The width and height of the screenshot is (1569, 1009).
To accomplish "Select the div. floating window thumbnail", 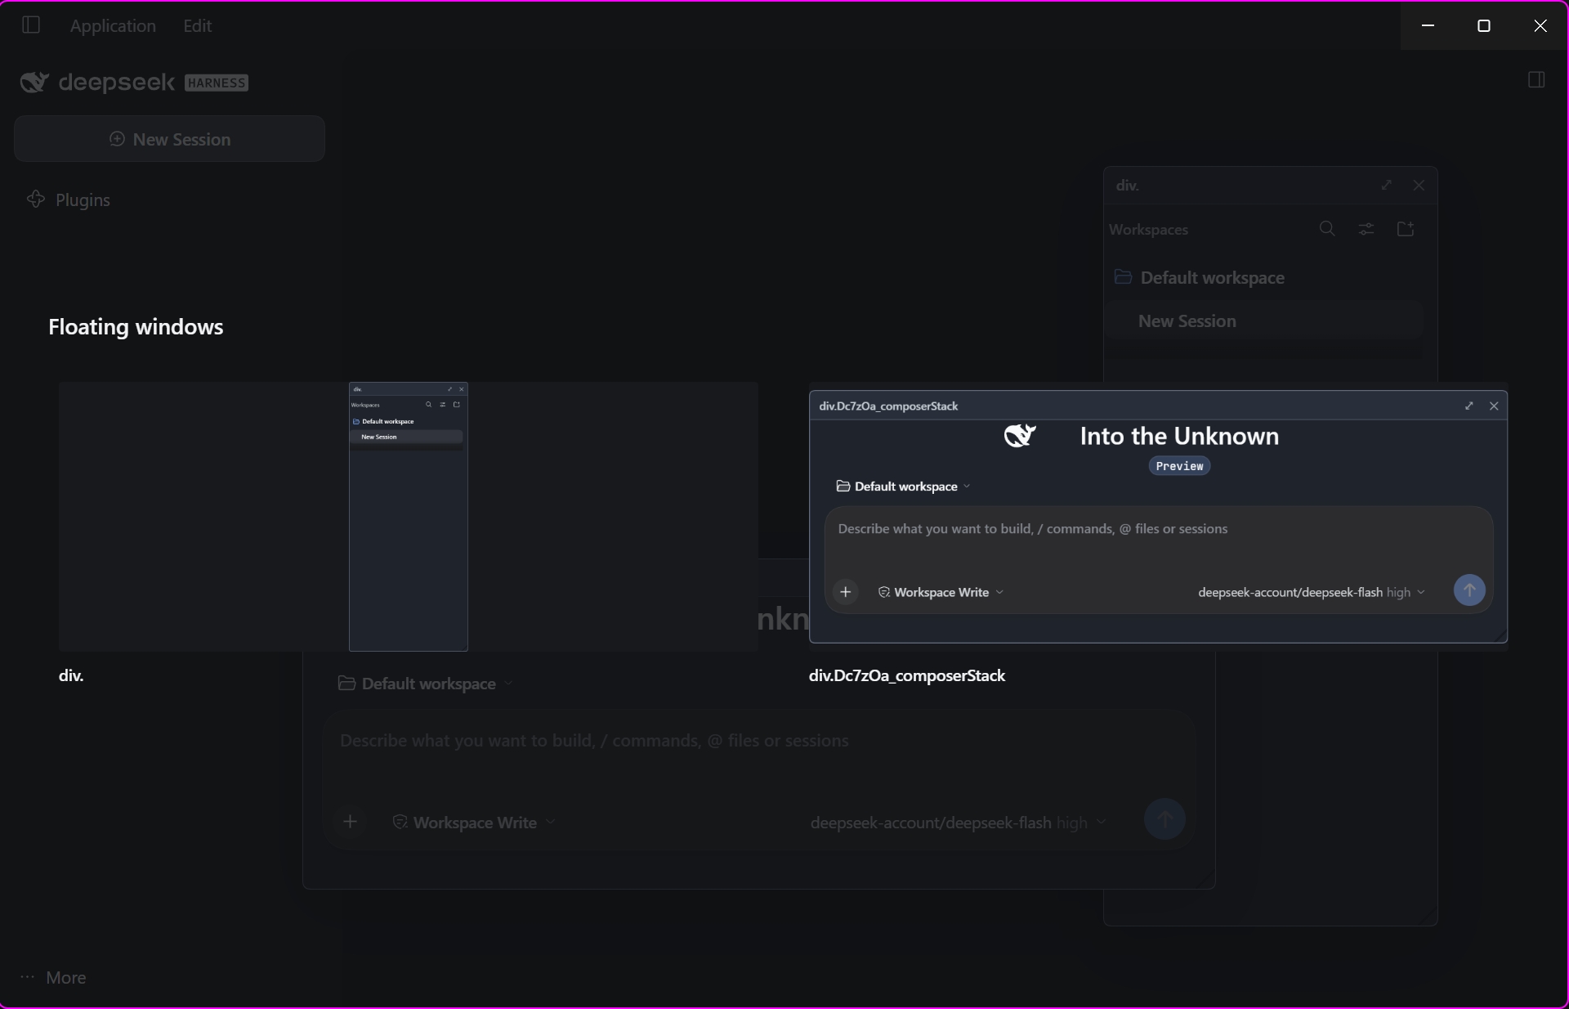I will [x=409, y=516].
